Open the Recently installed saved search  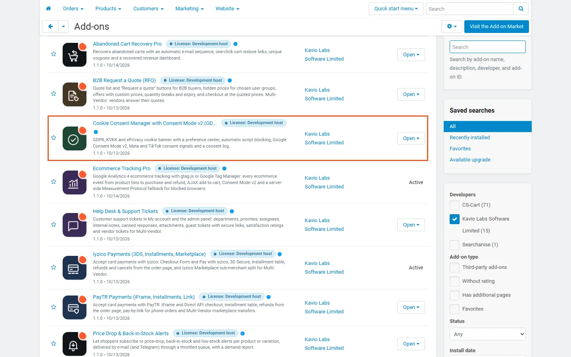coord(469,138)
